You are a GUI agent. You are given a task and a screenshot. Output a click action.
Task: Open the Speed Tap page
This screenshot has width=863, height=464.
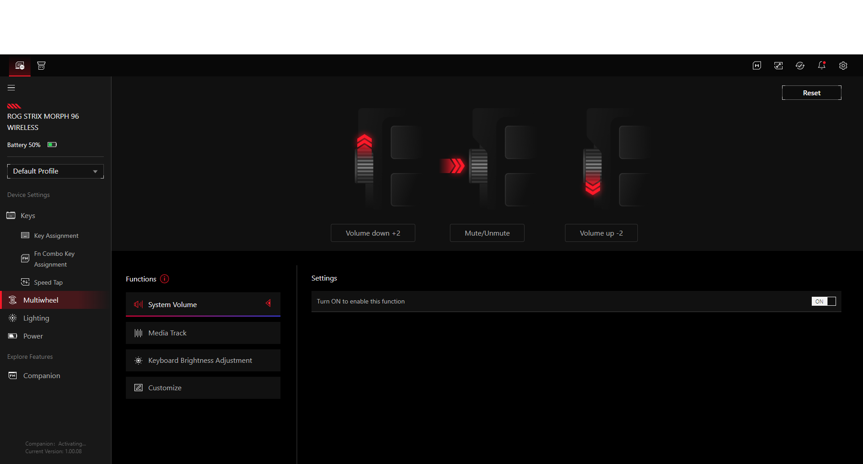pos(48,282)
